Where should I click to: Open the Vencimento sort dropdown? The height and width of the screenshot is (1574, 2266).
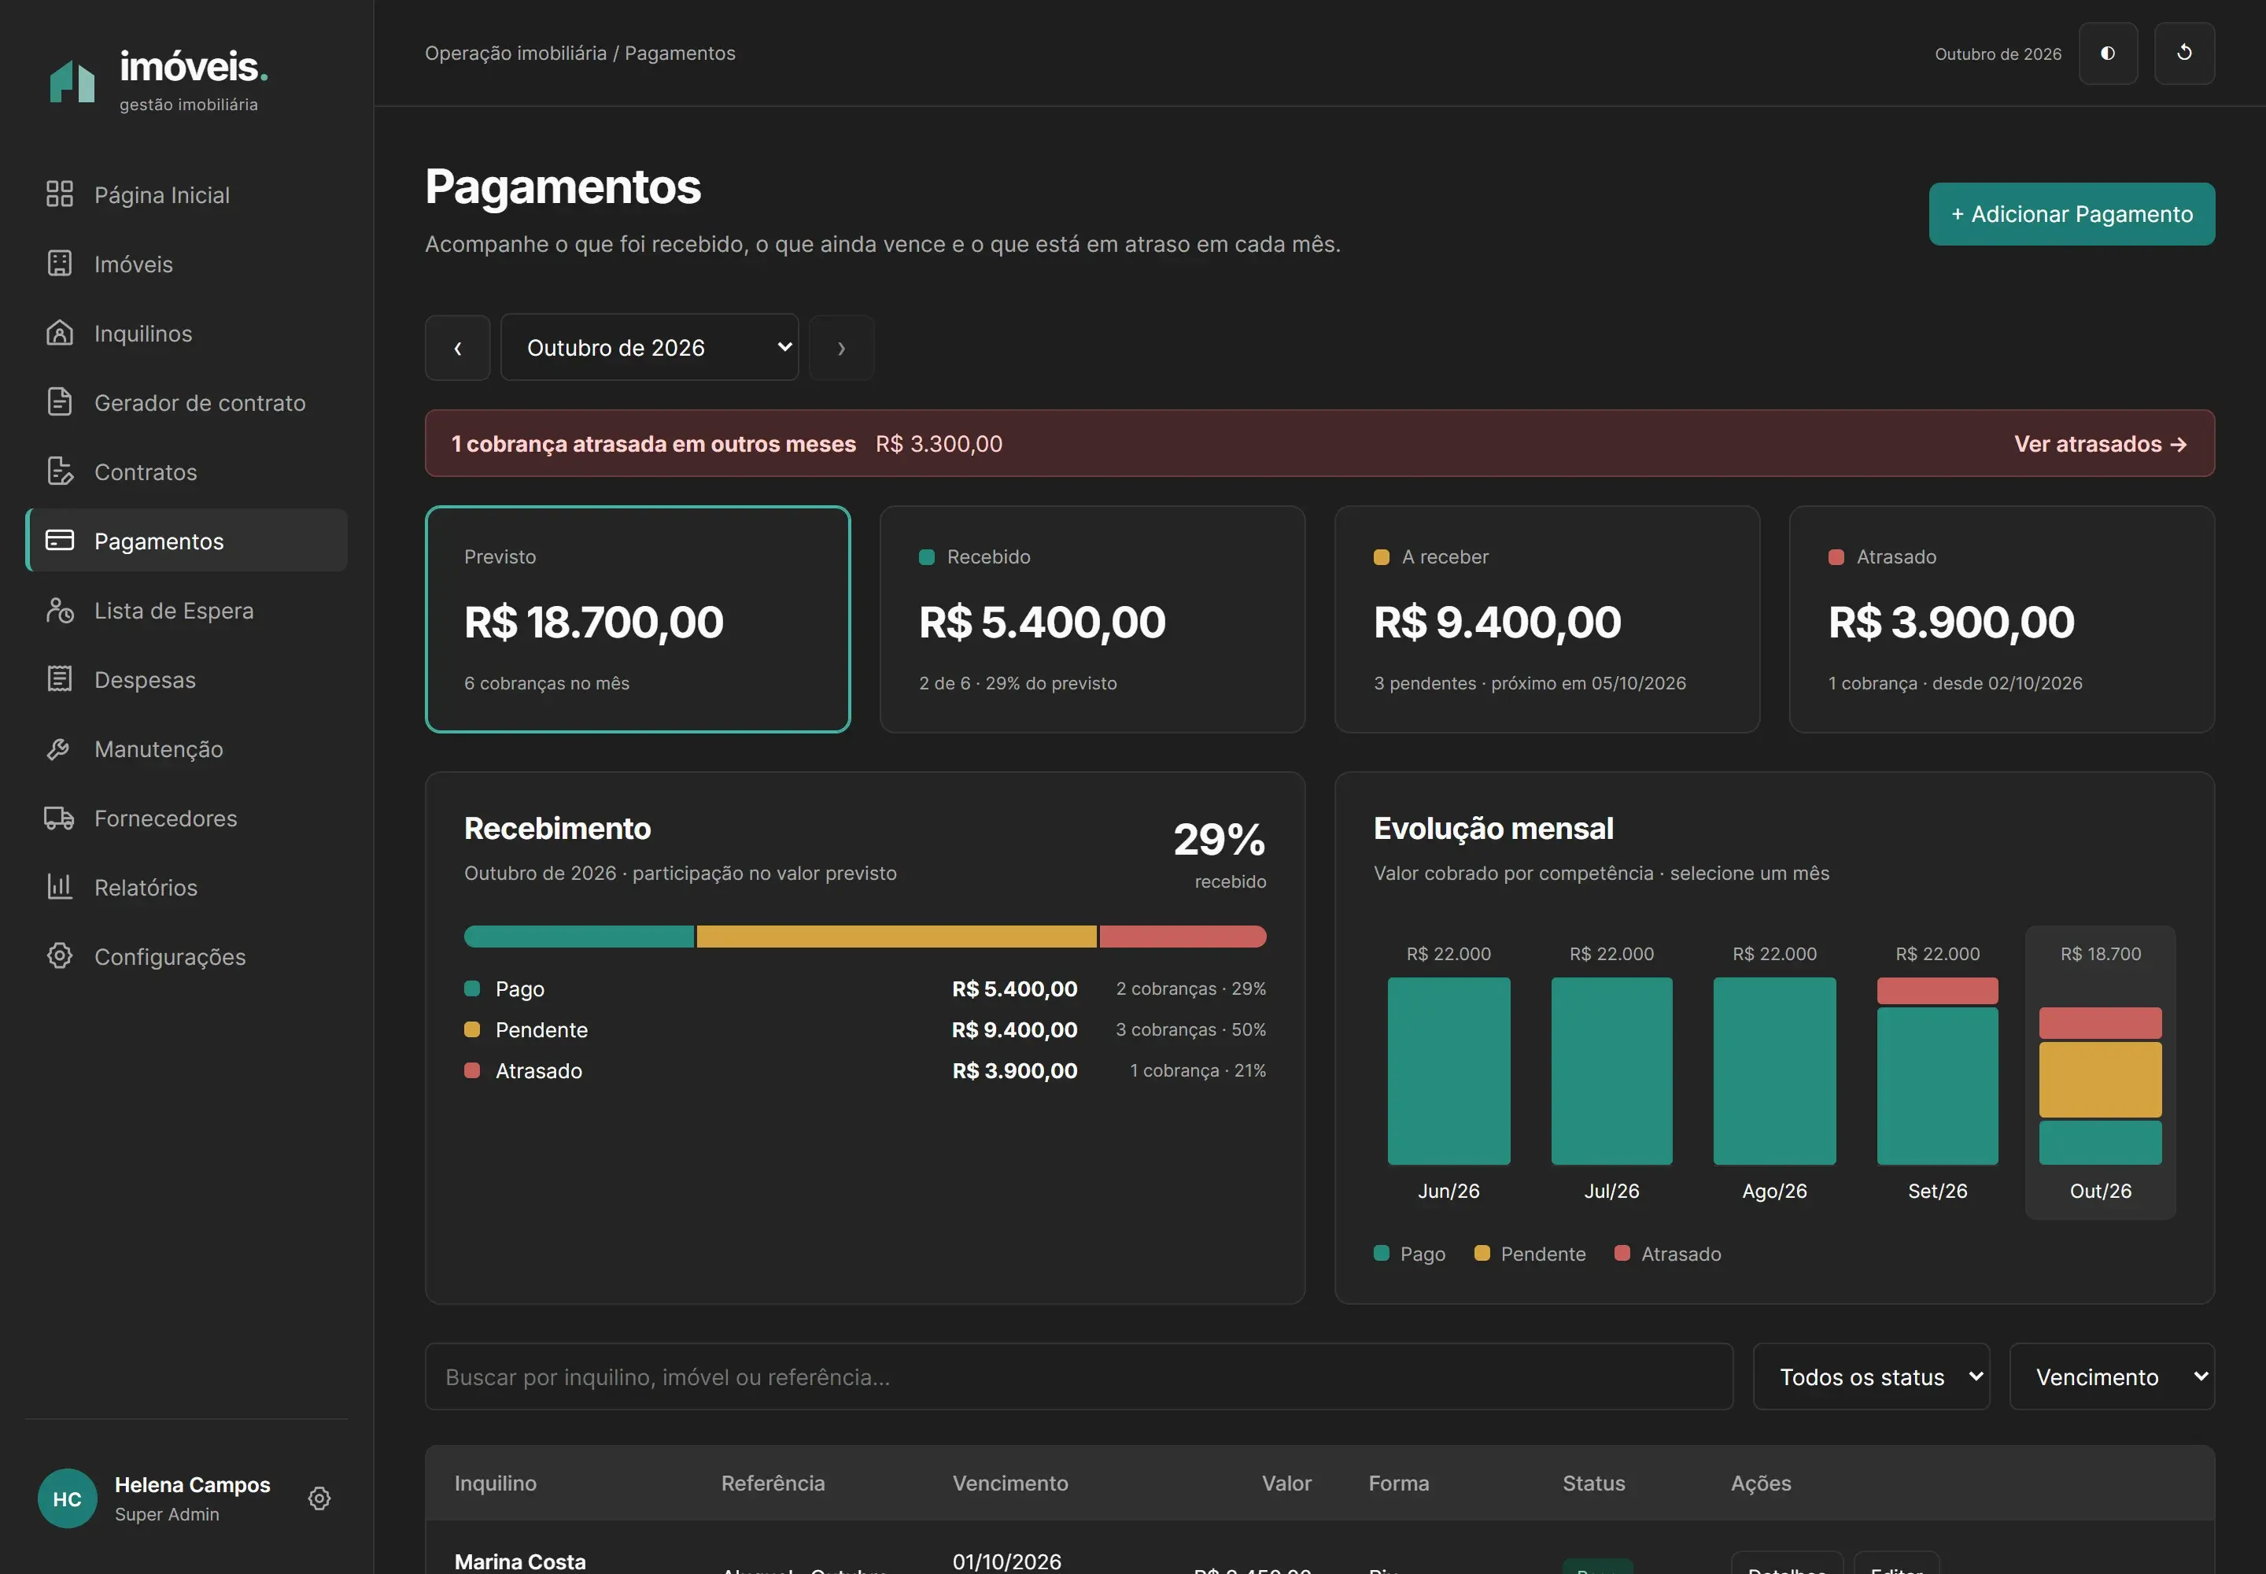[x=2111, y=1376]
